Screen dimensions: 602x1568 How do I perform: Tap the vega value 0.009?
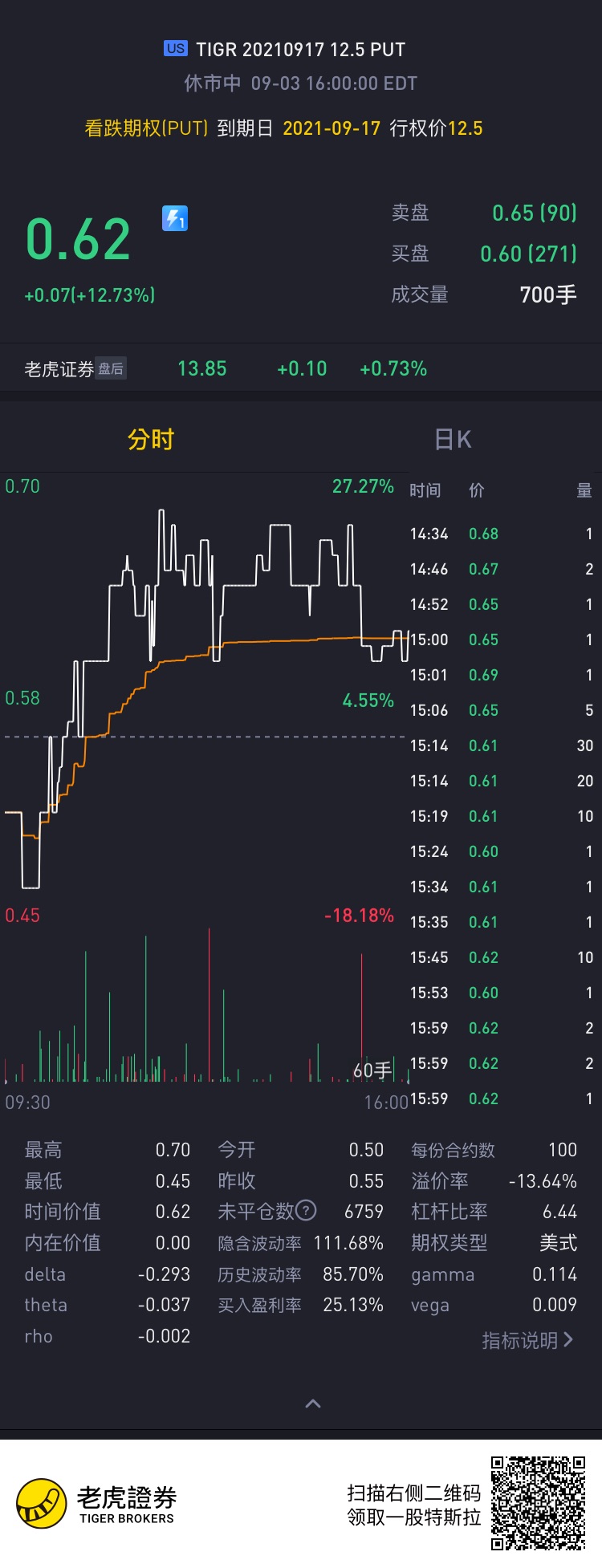click(x=555, y=1305)
